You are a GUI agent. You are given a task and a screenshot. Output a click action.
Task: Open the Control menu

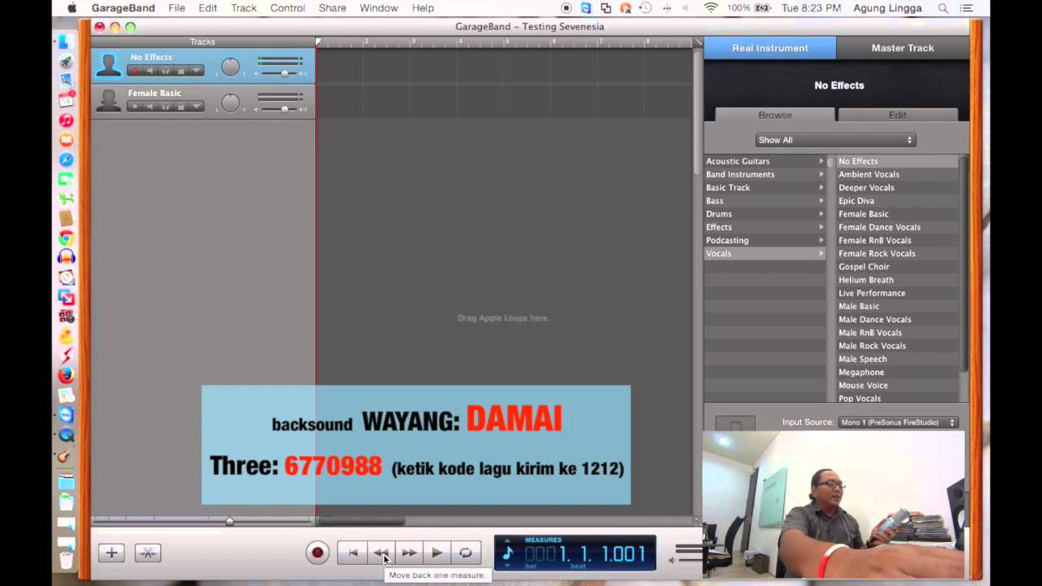pos(287,8)
